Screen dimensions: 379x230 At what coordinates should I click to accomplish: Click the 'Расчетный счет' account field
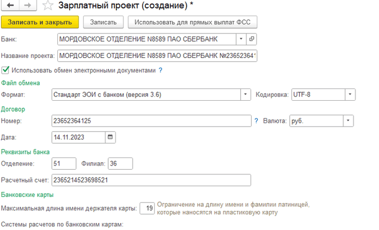coord(151,180)
